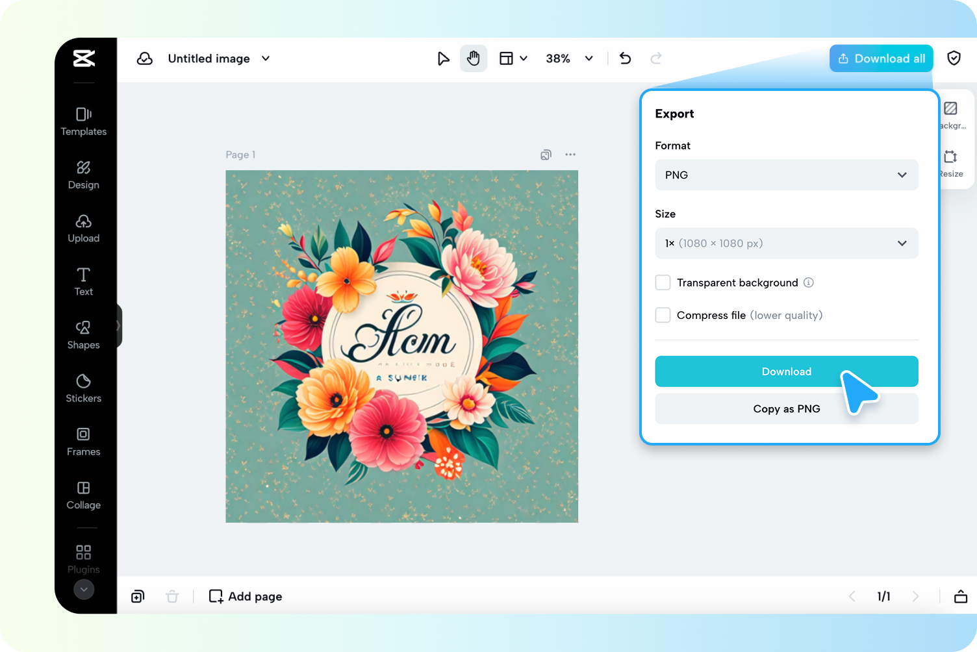This screenshot has width=977, height=652.
Task: Enable the Transparent background option
Action: [663, 282]
